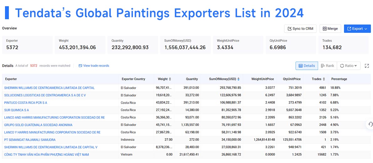Viewport: 373px width, 163px height.
Task: Select the Weight 453,201,394.06 overview card
Action: 80,45
